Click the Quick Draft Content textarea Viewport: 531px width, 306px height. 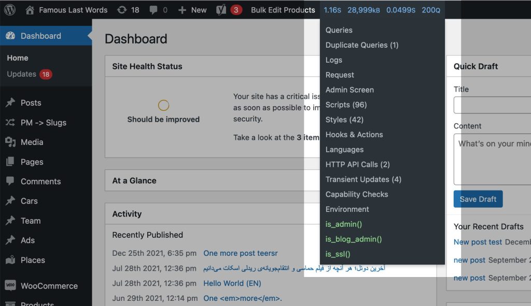[x=493, y=159]
